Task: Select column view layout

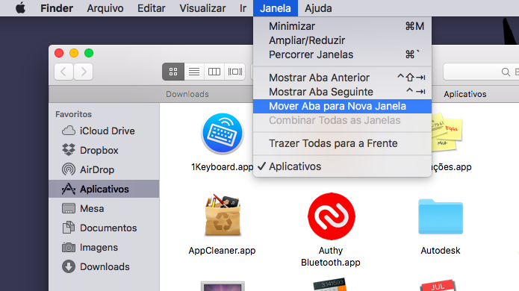Action: click(214, 72)
